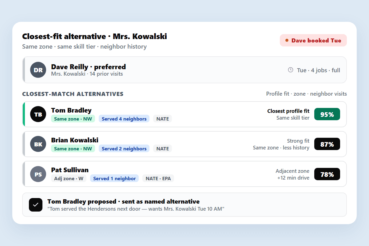Click the Tue 4 jobs full status
The height and width of the screenshot is (246, 369).
319,70
